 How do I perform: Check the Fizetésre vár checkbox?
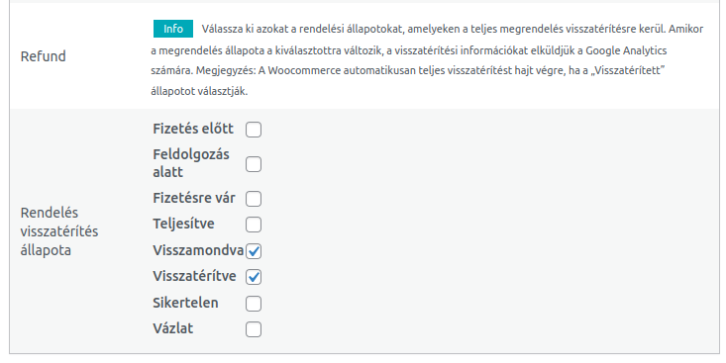click(x=254, y=199)
